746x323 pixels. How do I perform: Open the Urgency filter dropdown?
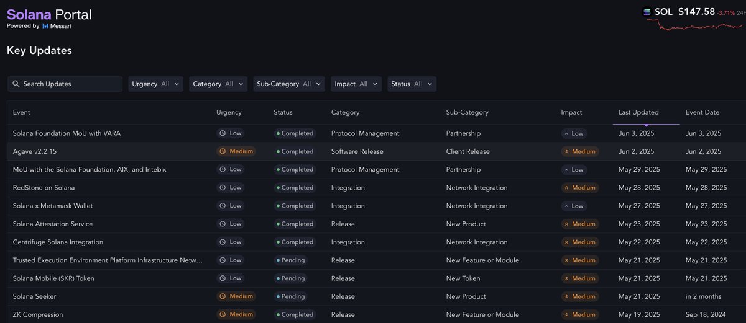click(x=156, y=84)
